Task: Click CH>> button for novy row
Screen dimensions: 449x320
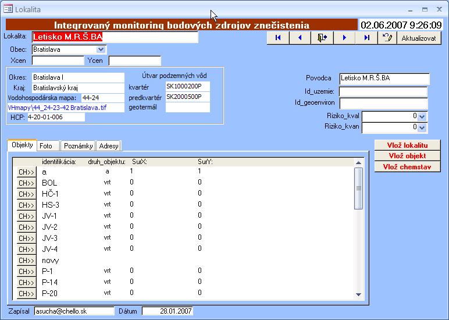Action: point(26,261)
